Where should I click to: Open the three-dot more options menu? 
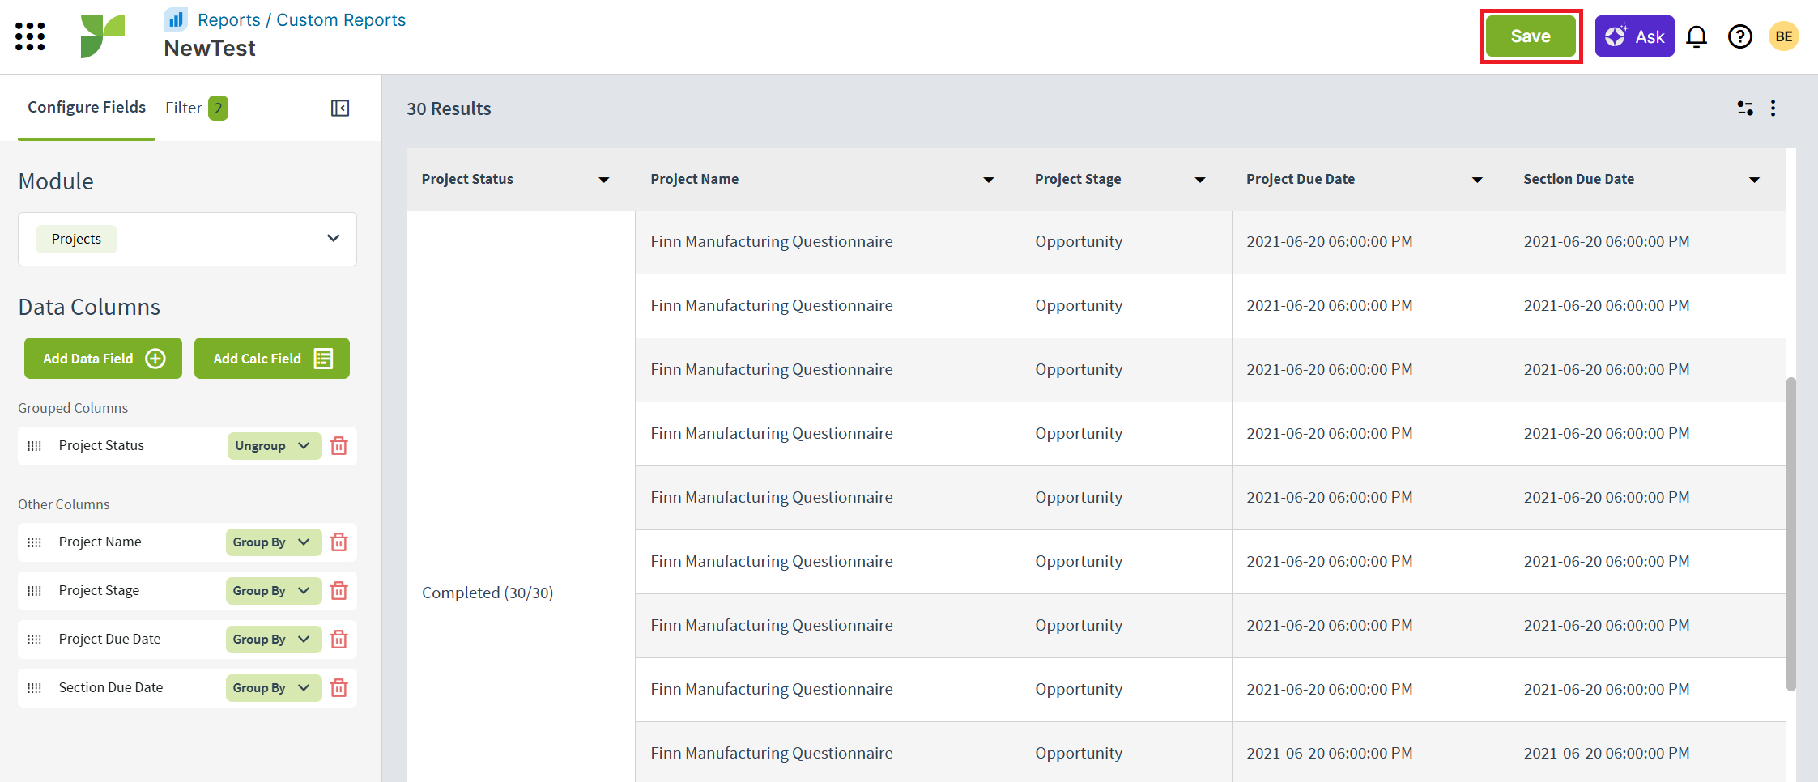pos(1773,108)
